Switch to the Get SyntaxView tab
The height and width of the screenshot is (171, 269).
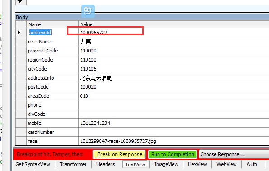pos(33,164)
